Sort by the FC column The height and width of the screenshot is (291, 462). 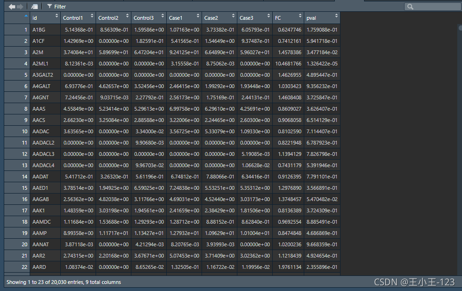288,18
